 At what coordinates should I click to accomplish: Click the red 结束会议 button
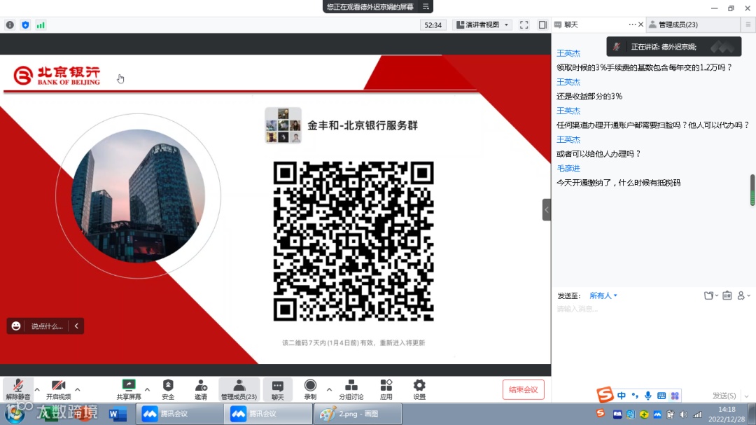[x=523, y=389]
